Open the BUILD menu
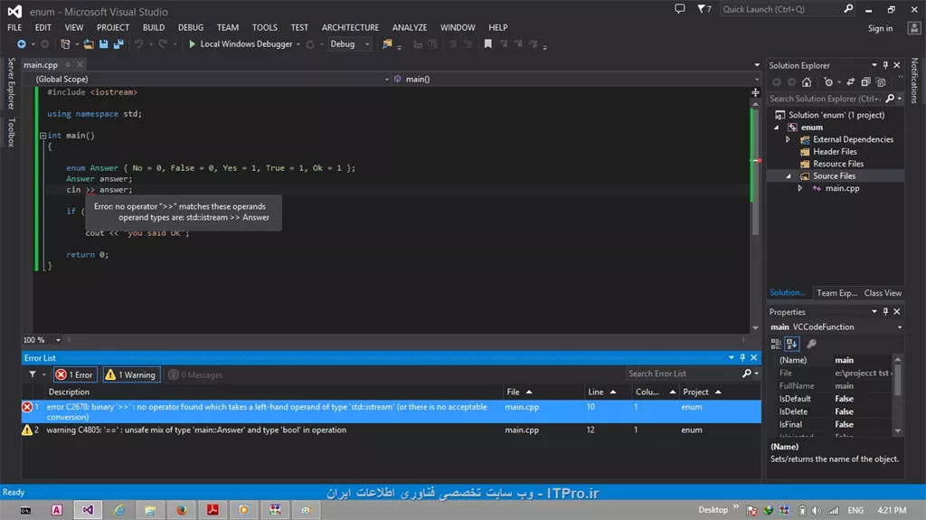The height and width of the screenshot is (520, 926). coord(154,27)
